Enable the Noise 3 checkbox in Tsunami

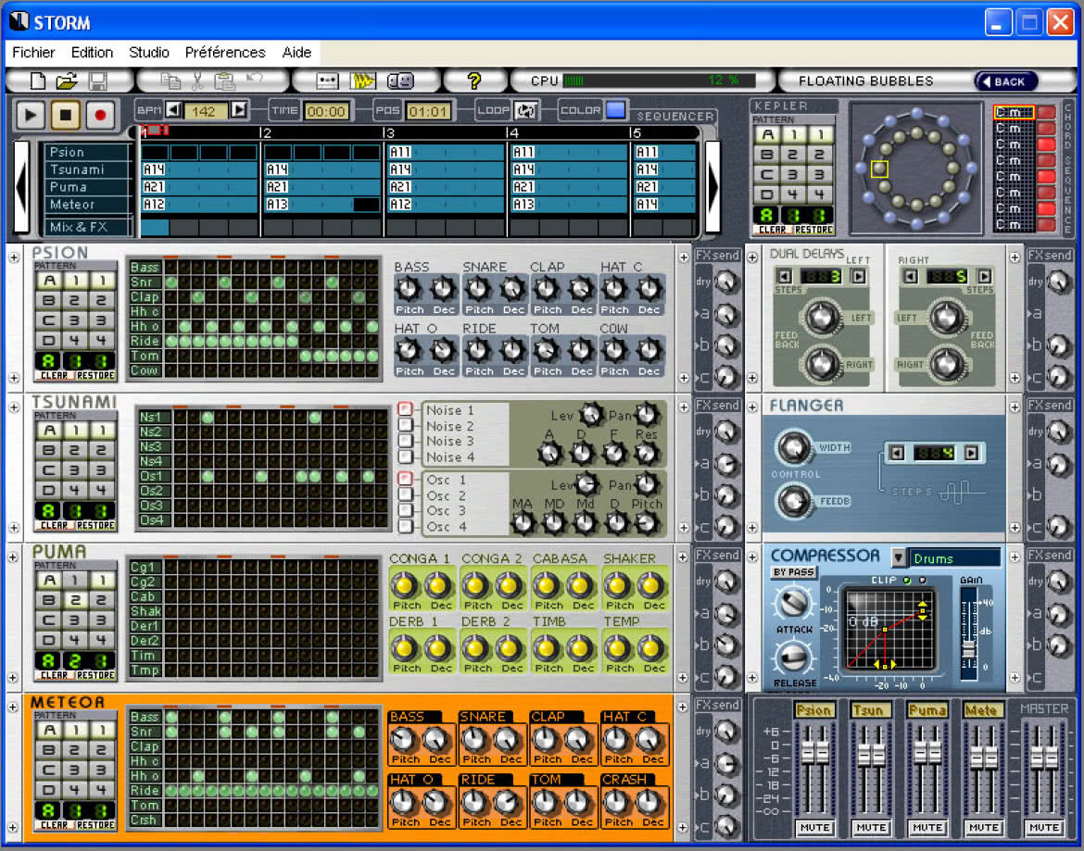(406, 441)
